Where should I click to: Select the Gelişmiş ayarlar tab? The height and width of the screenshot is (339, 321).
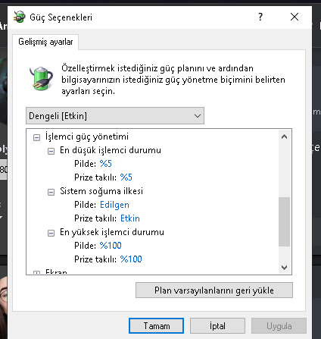pyautogui.click(x=45, y=42)
